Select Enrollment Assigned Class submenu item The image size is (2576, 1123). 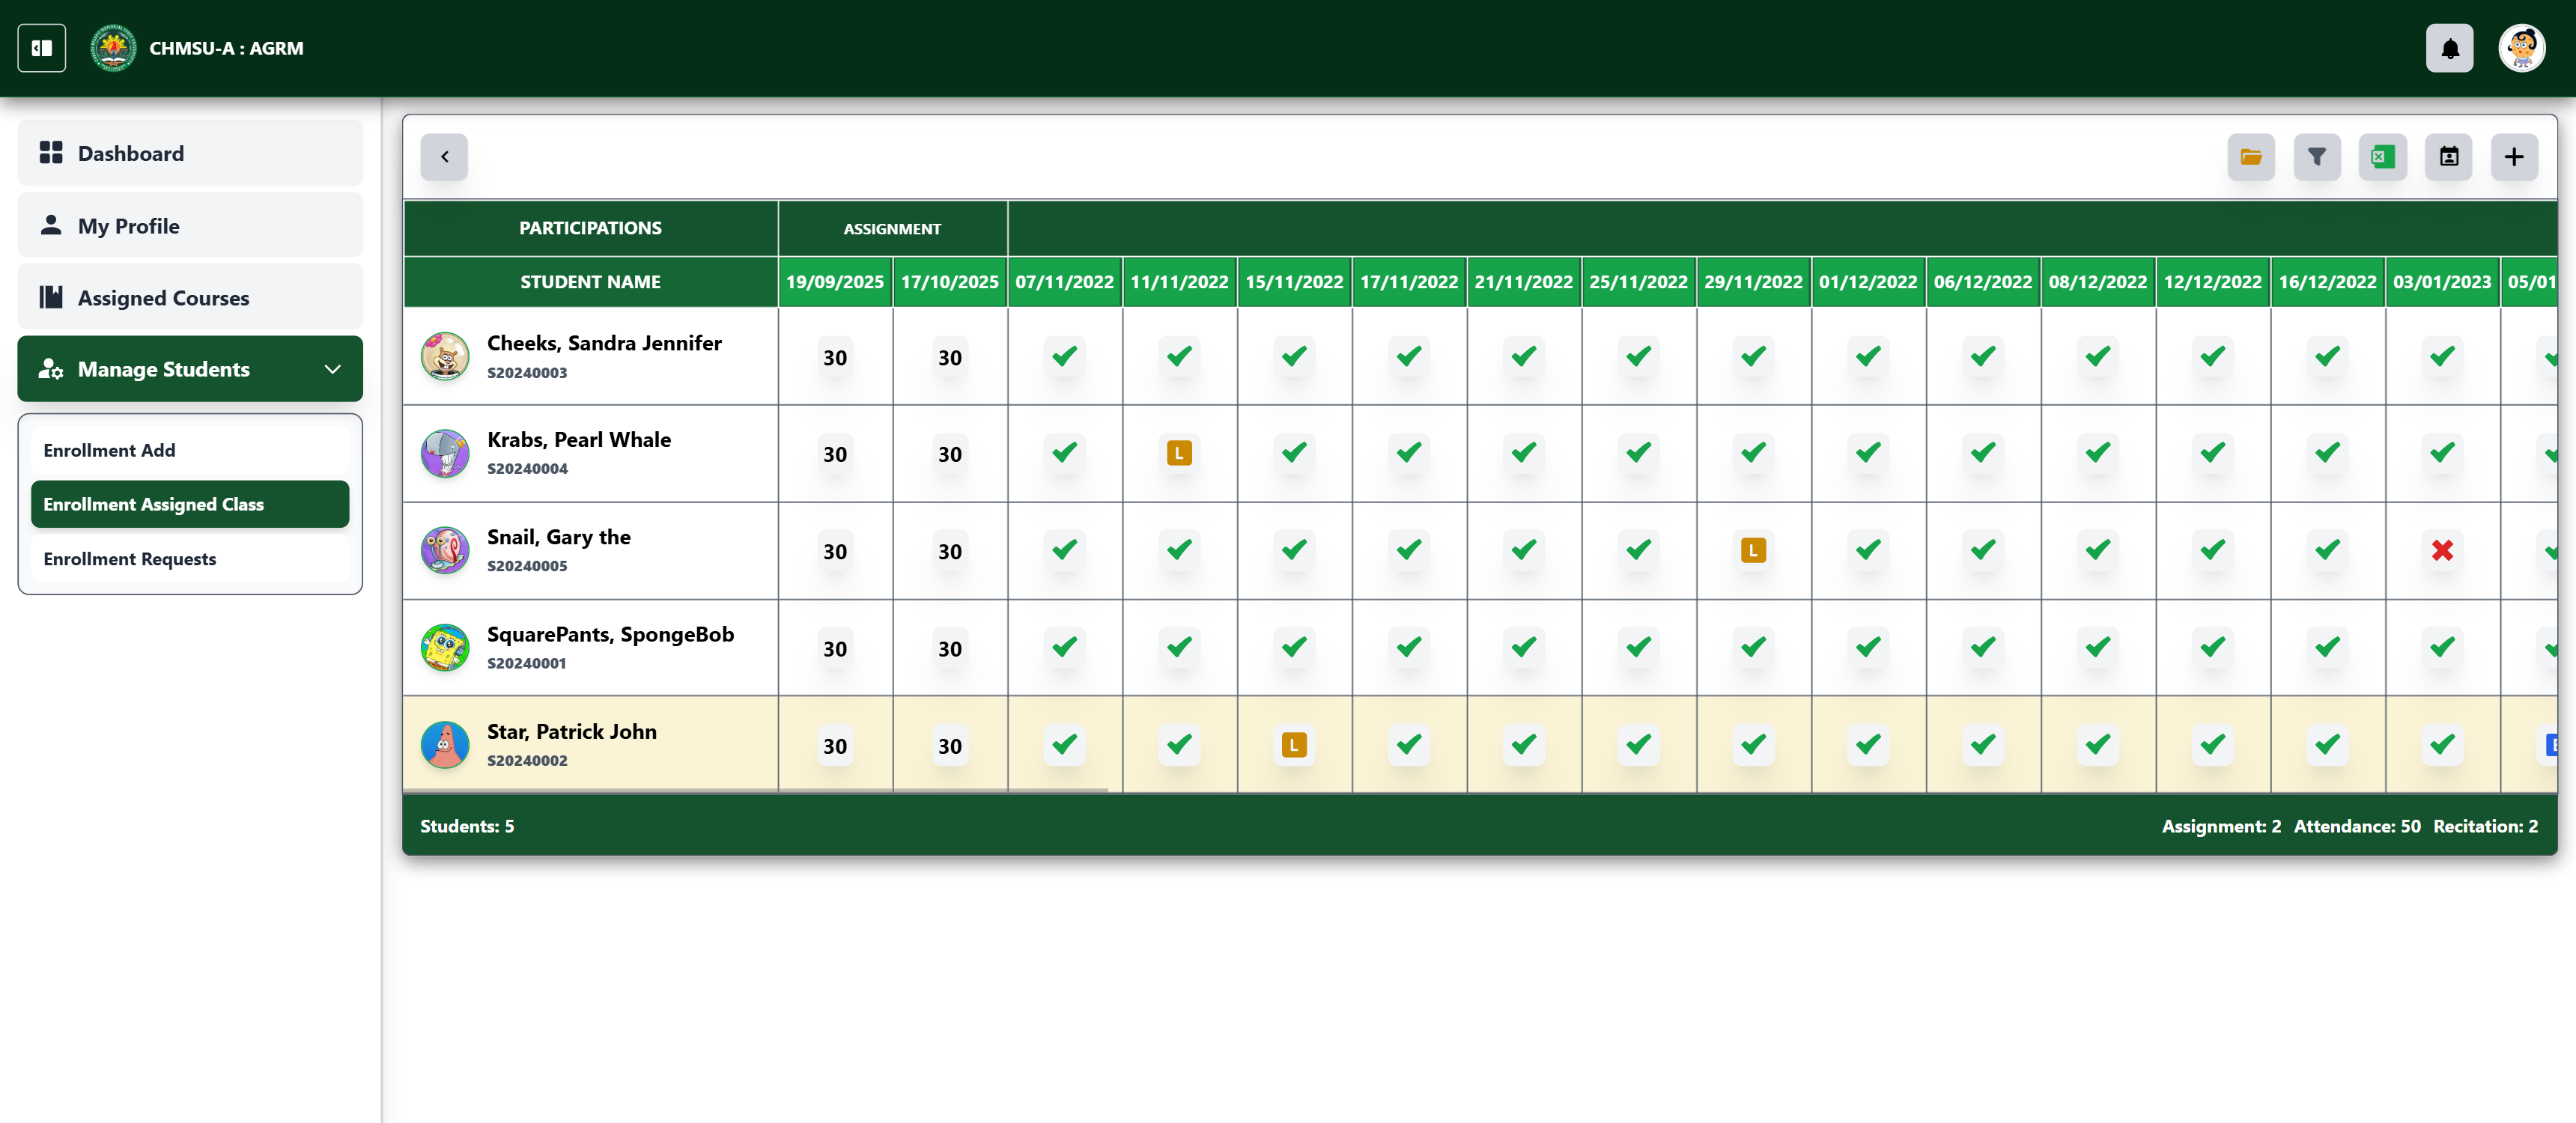[190, 504]
